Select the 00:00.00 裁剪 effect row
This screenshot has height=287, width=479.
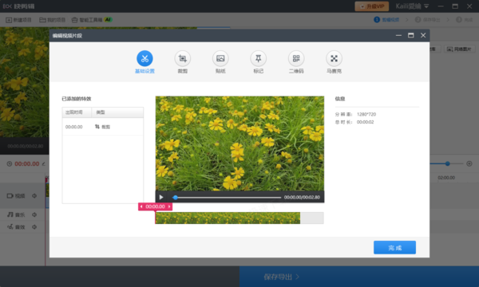click(103, 127)
